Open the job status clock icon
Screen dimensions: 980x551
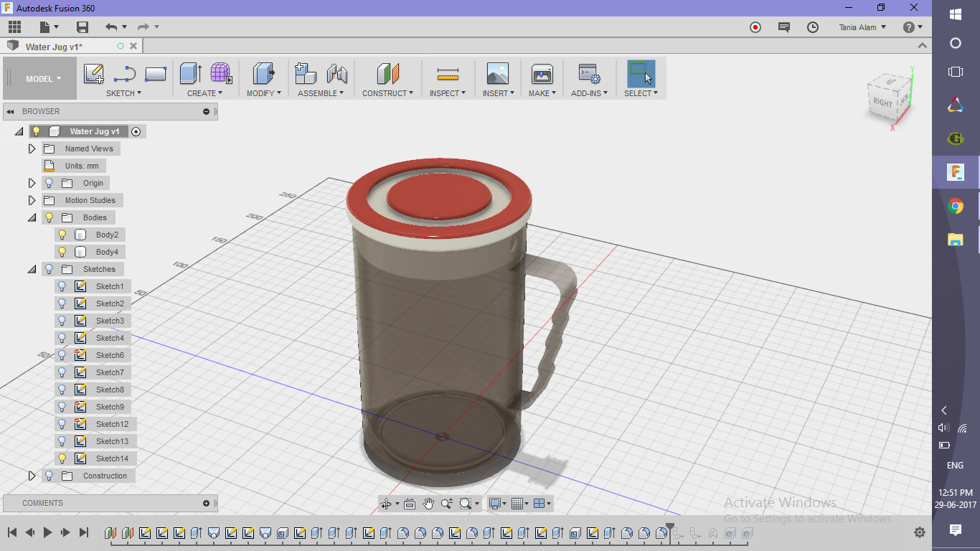(813, 27)
